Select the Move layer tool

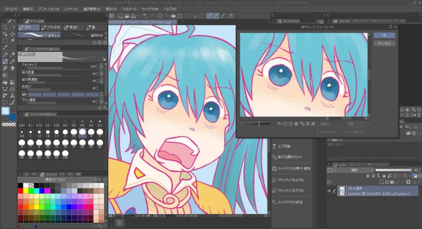tap(12, 34)
